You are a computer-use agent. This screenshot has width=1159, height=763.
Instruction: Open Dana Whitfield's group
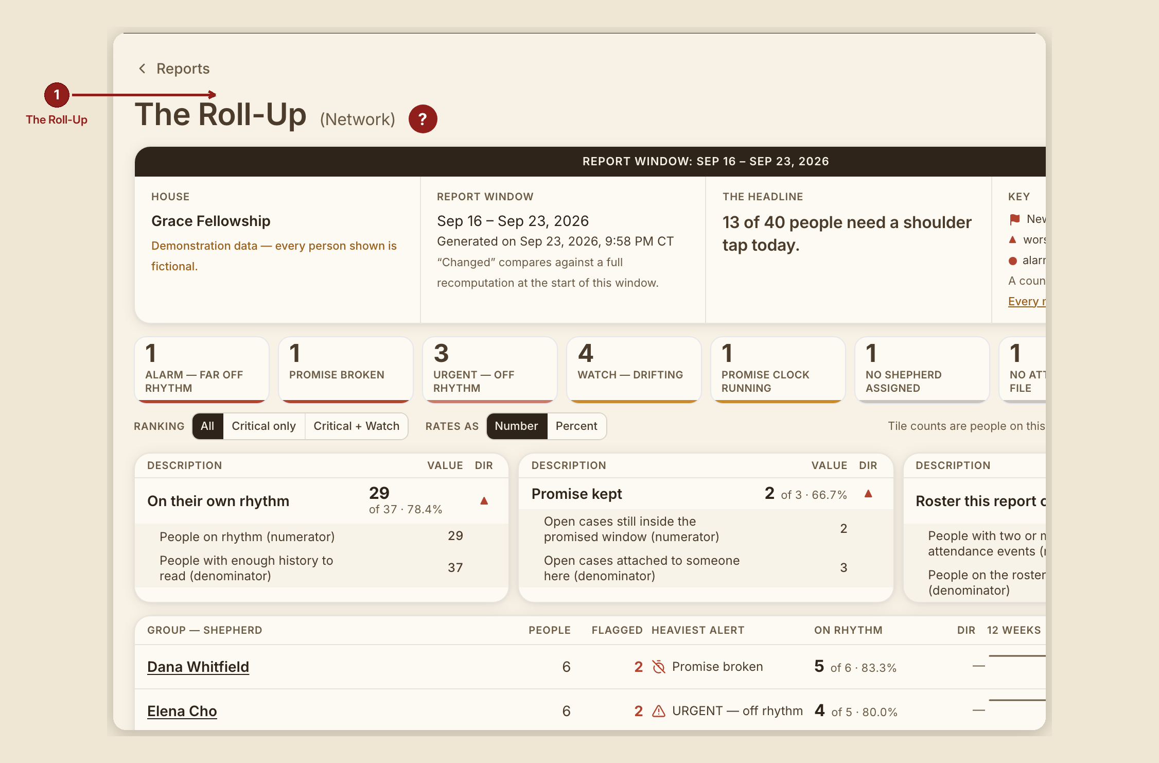(198, 667)
